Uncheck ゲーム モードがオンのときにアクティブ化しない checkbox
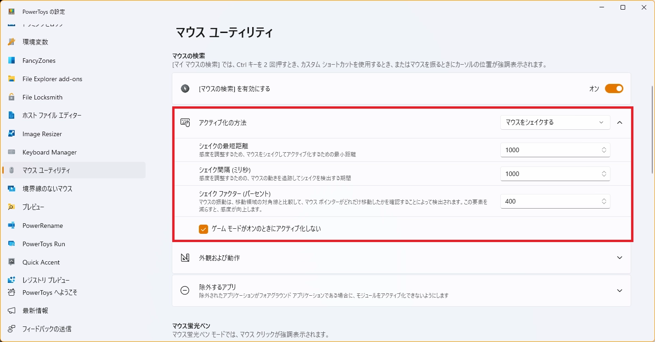This screenshot has height=342, width=655. (x=203, y=229)
